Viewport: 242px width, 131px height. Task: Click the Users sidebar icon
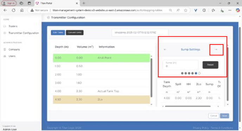(5, 56)
